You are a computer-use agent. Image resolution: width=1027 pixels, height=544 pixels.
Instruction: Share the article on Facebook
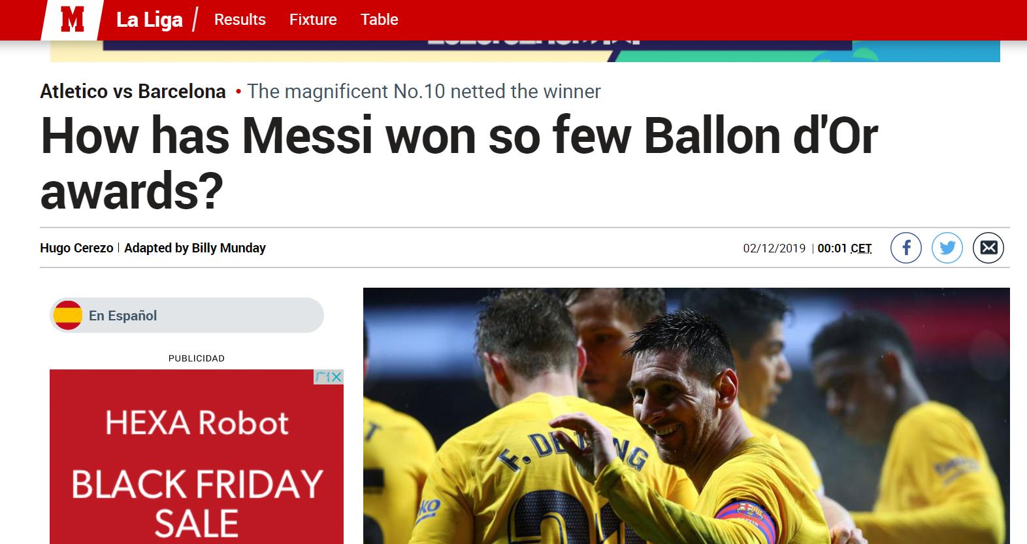tap(906, 248)
